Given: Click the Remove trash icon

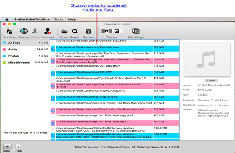Looking at the screenshot, I should pyautogui.click(x=88, y=31).
